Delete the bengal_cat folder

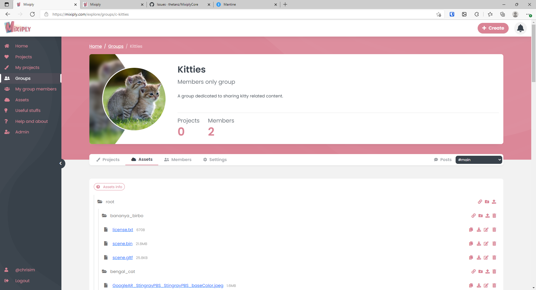click(x=494, y=271)
